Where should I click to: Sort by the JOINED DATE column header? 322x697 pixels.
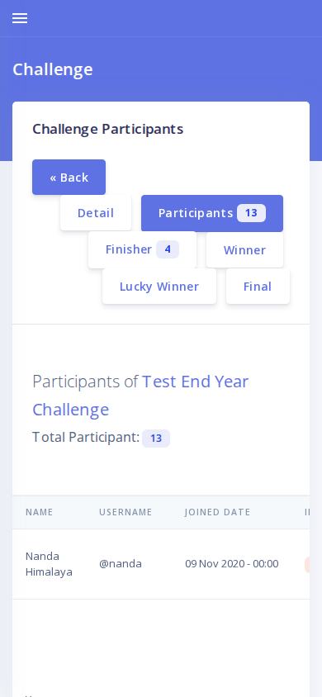[x=218, y=512]
